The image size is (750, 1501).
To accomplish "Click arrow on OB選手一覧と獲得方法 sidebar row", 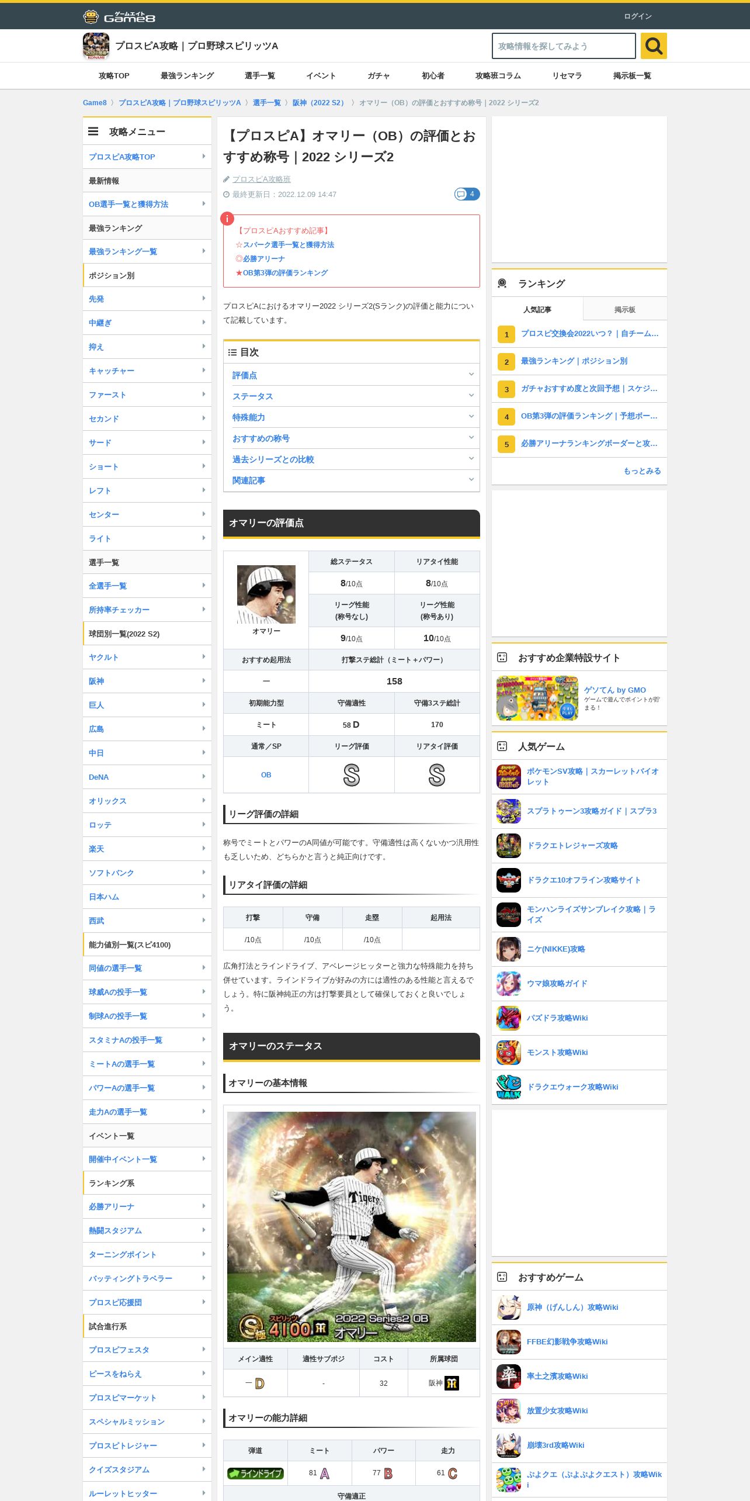I will 203,203.
